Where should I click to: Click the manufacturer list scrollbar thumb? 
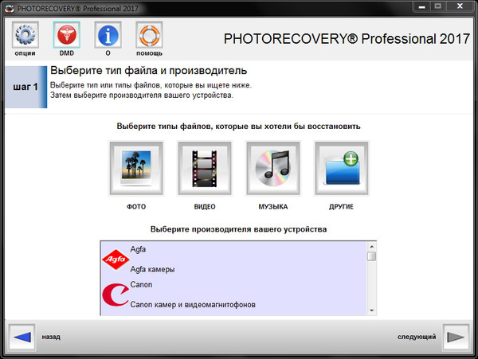point(371,256)
